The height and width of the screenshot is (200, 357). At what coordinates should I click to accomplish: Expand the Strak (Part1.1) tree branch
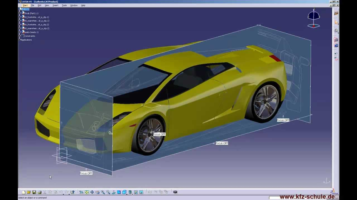[20, 13]
